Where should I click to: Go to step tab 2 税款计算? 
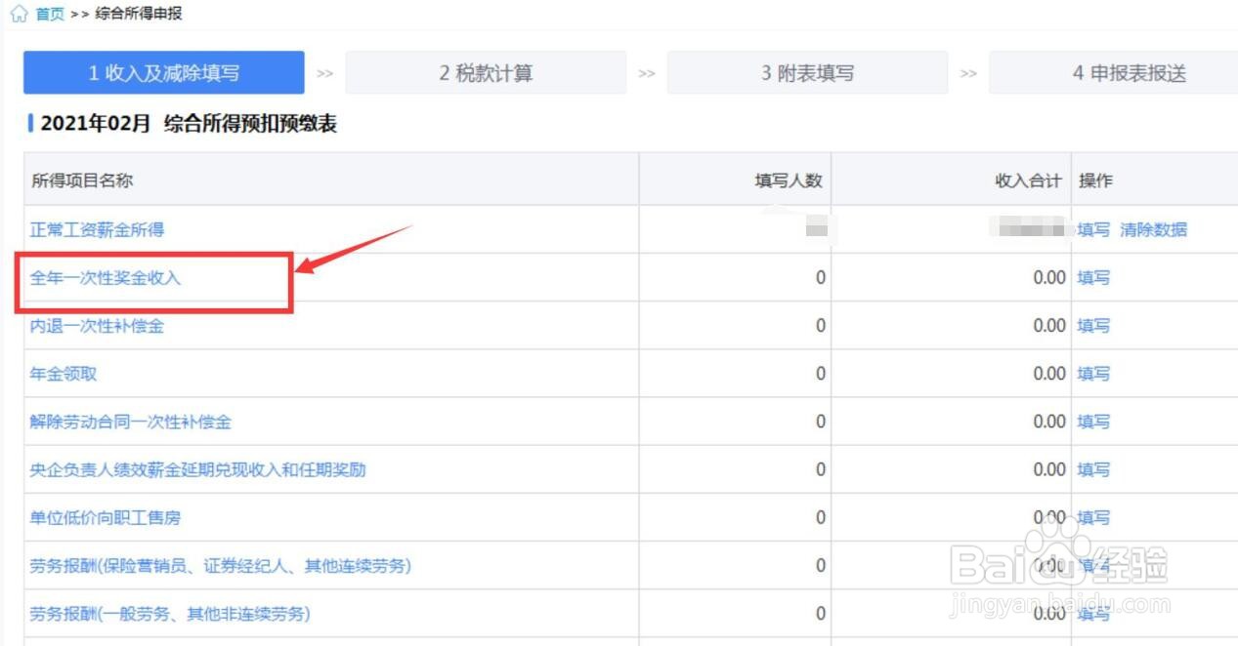pyautogui.click(x=486, y=73)
